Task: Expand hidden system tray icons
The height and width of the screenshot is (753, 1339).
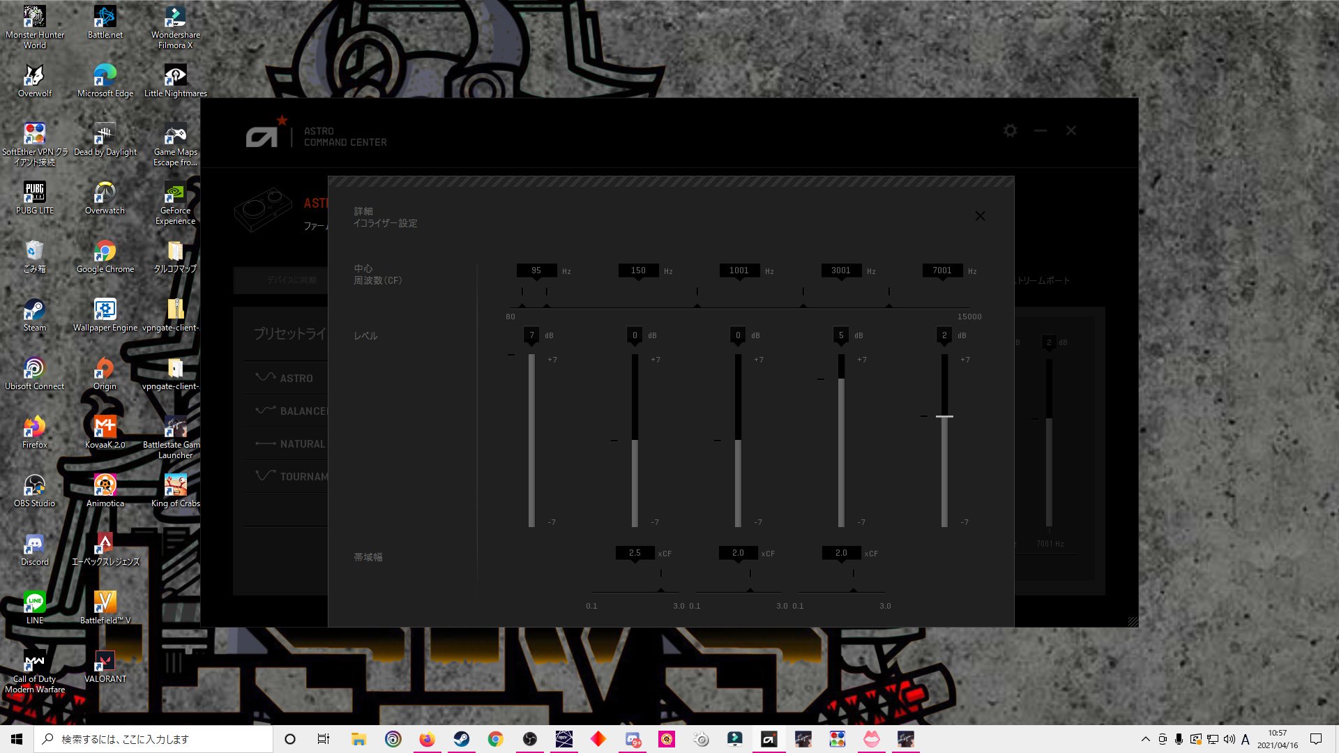Action: click(x=1145, y=739)
